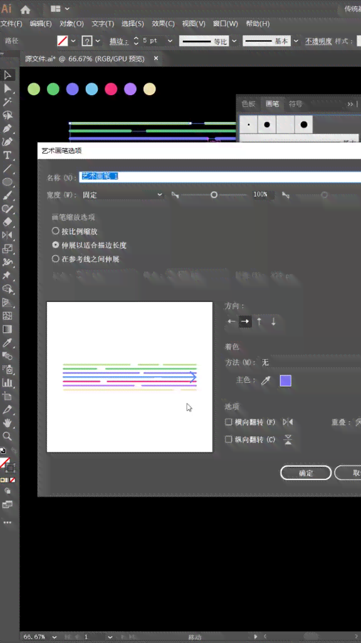Select the Puppet Warp pin tool
Screen dimensions: 361x643
click(8, 276)
